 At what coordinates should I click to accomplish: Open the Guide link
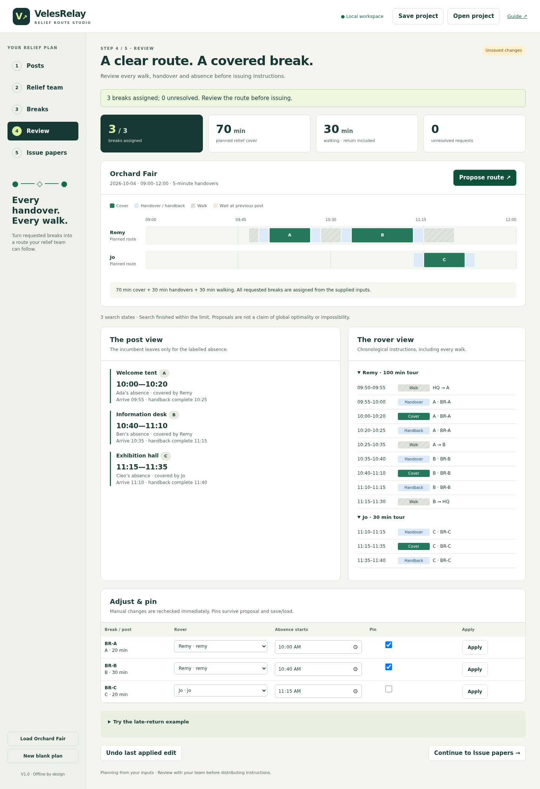517,16
